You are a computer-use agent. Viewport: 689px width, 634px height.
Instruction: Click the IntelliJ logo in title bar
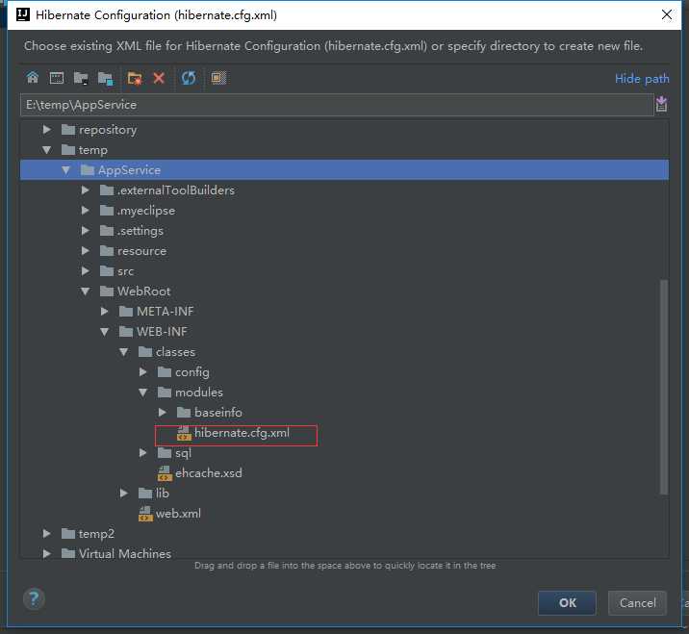(23, 14)
